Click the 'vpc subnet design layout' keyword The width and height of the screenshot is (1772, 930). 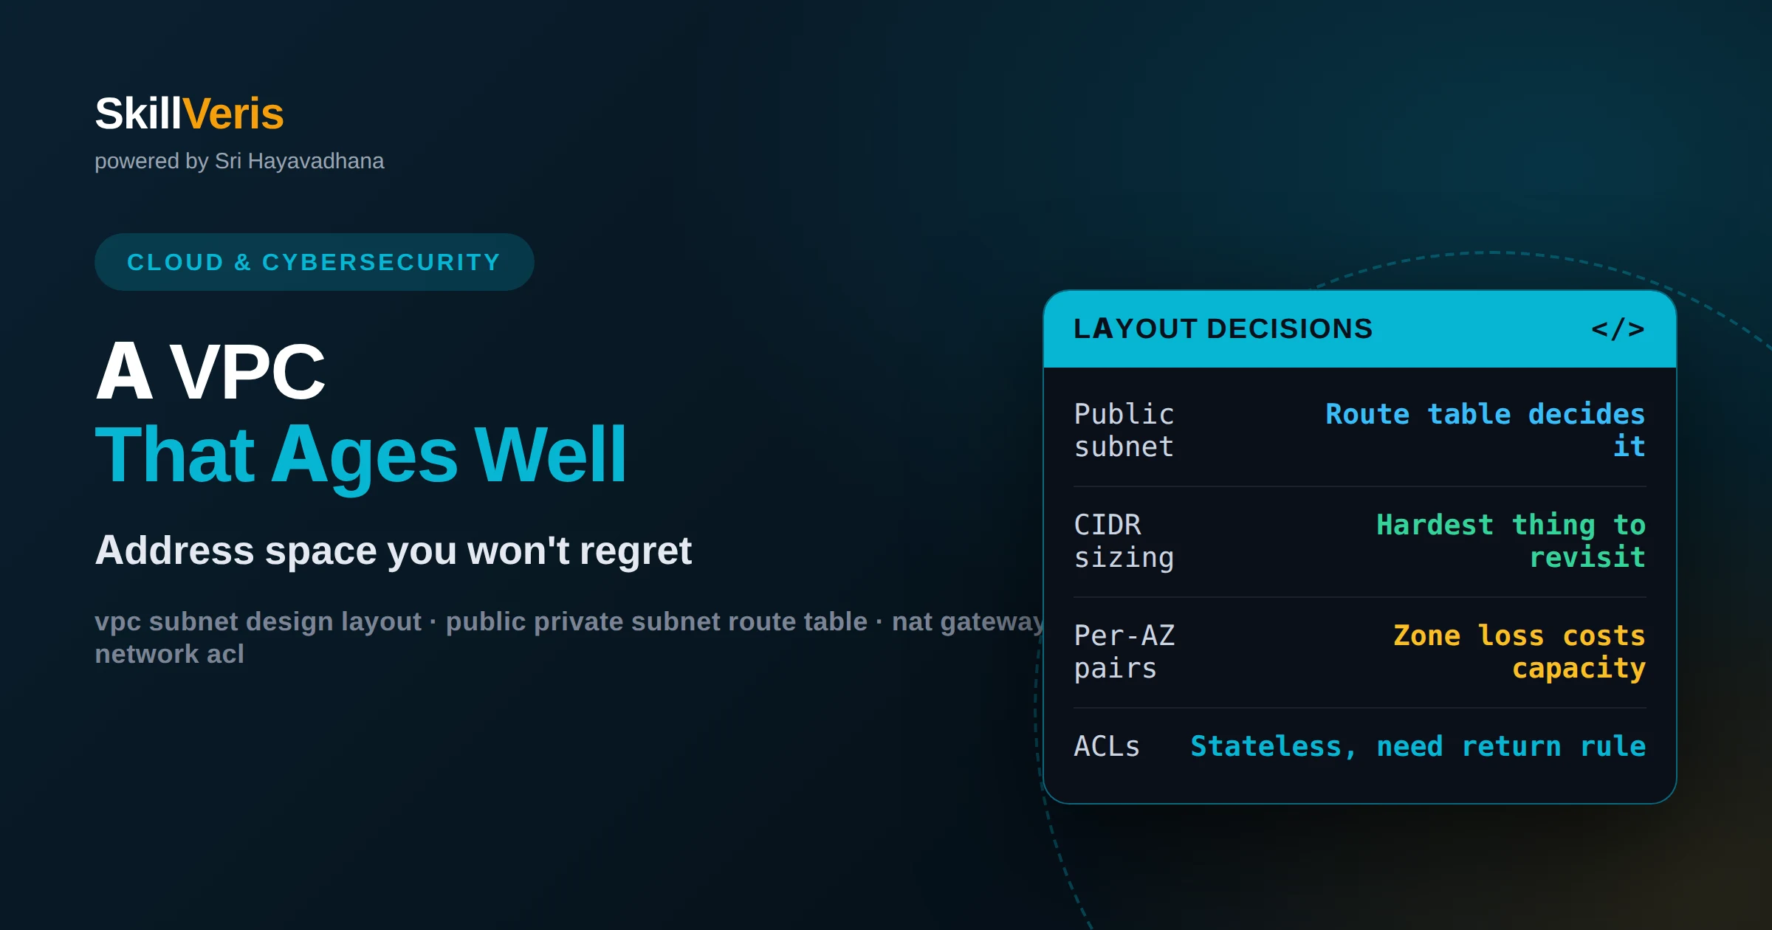tap(258, 621)
